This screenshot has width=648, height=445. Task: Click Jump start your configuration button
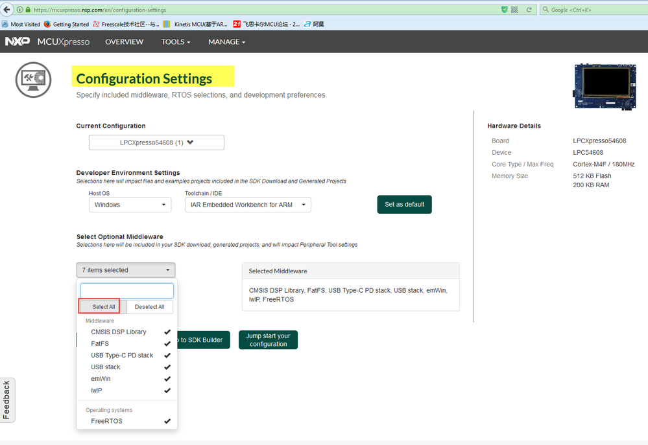(268, 339)
